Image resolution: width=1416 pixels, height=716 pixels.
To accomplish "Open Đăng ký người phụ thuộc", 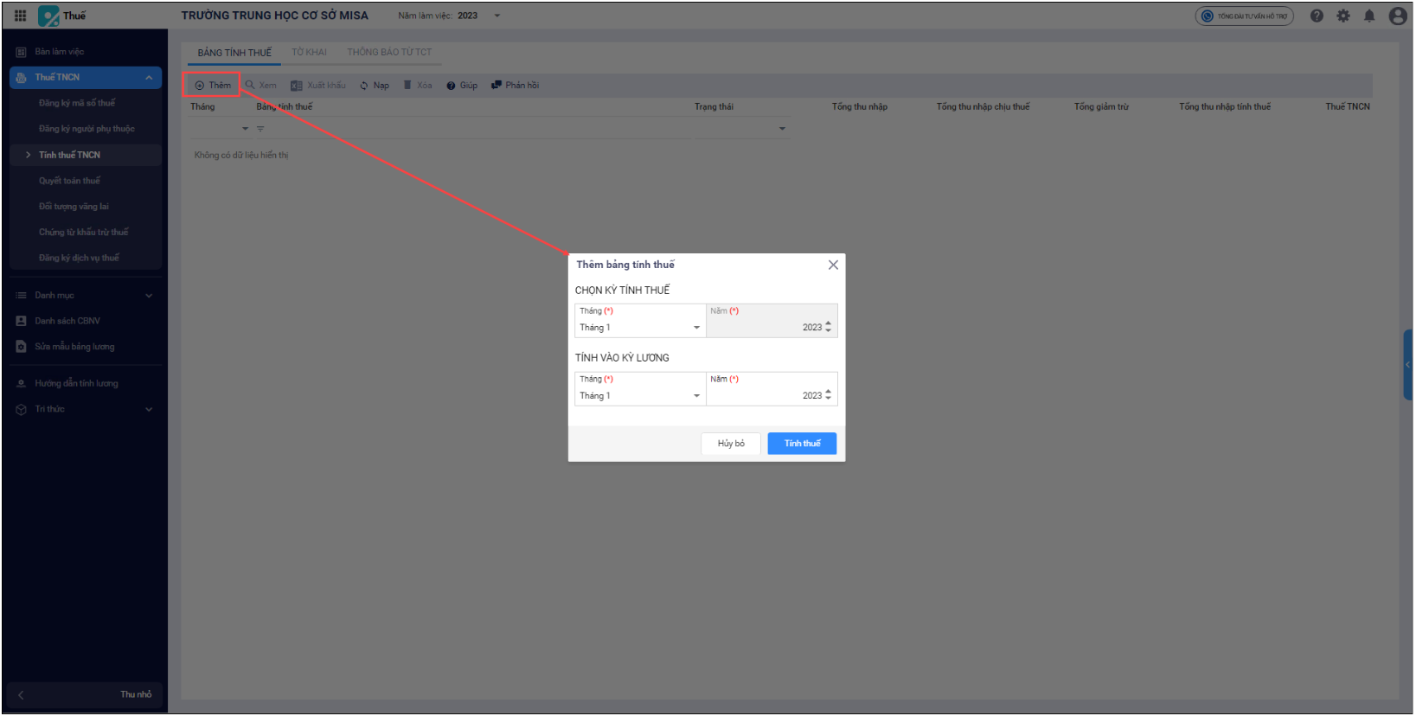I will click(85, 129).
